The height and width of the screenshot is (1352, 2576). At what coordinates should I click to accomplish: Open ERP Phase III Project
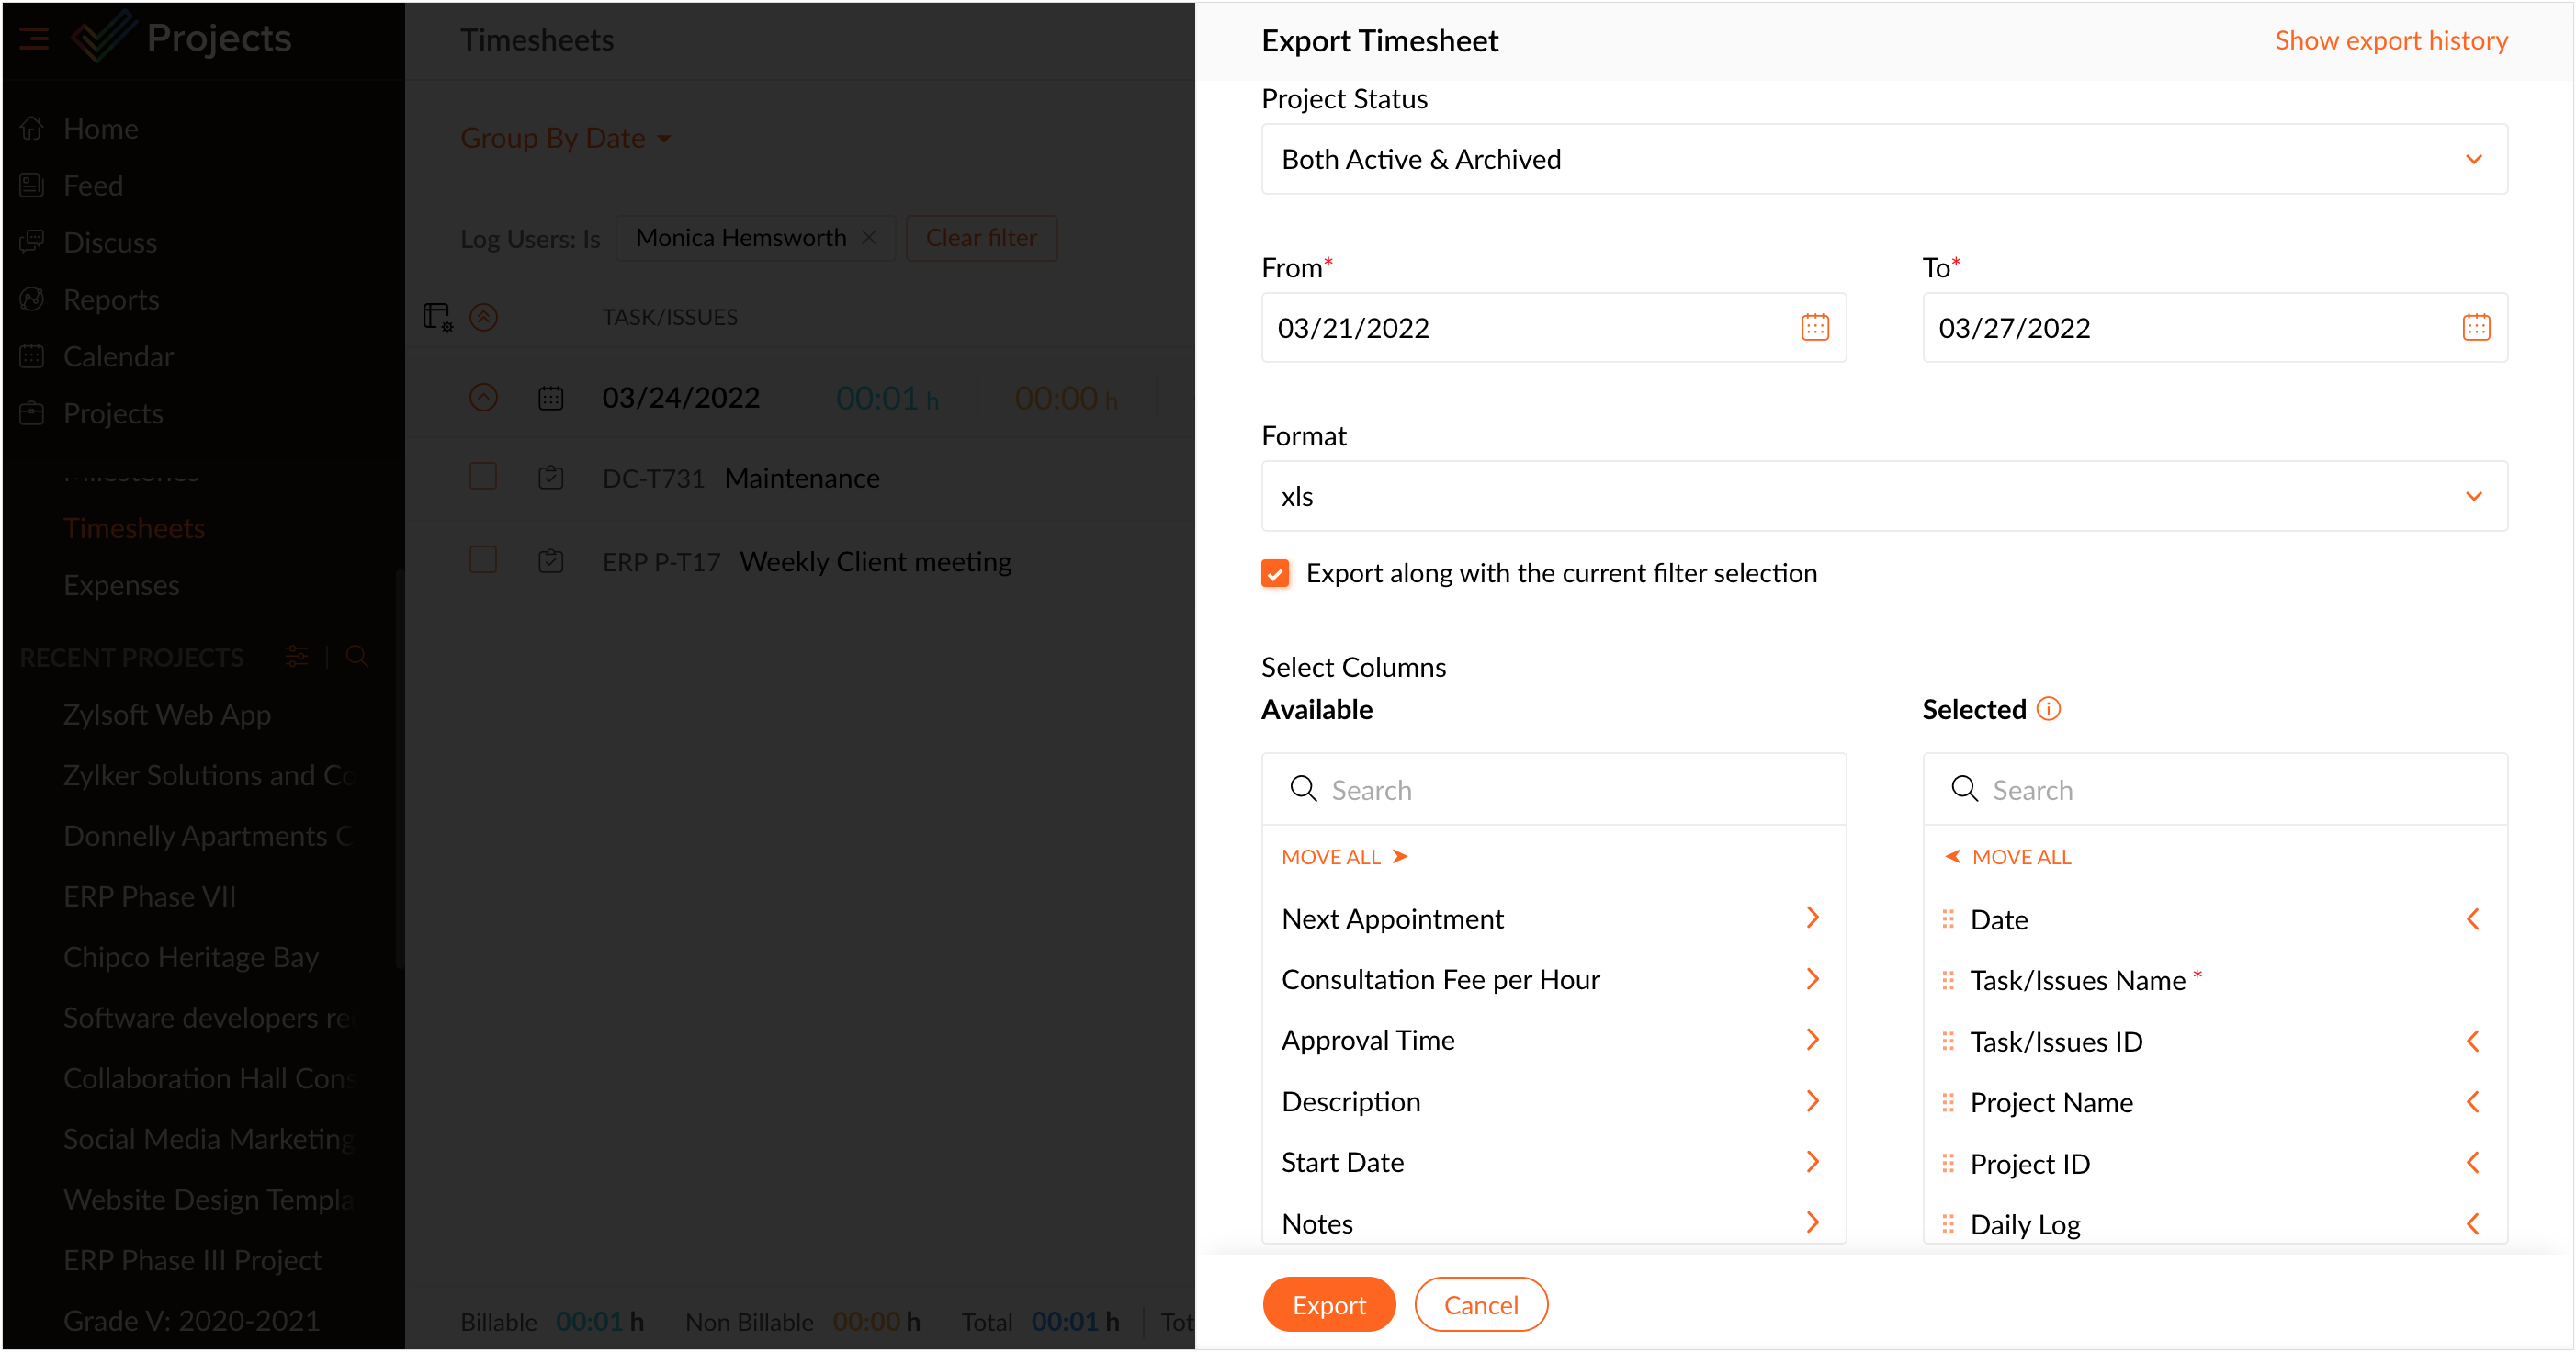pyautogui.click(x=192, y=1260)
